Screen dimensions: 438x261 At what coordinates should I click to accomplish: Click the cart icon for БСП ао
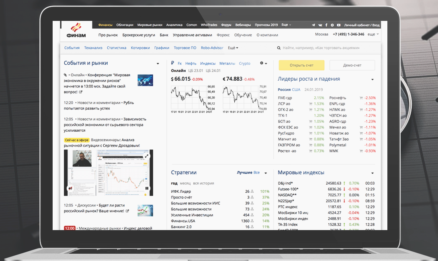pyautogui.click(x=311, y=121)
